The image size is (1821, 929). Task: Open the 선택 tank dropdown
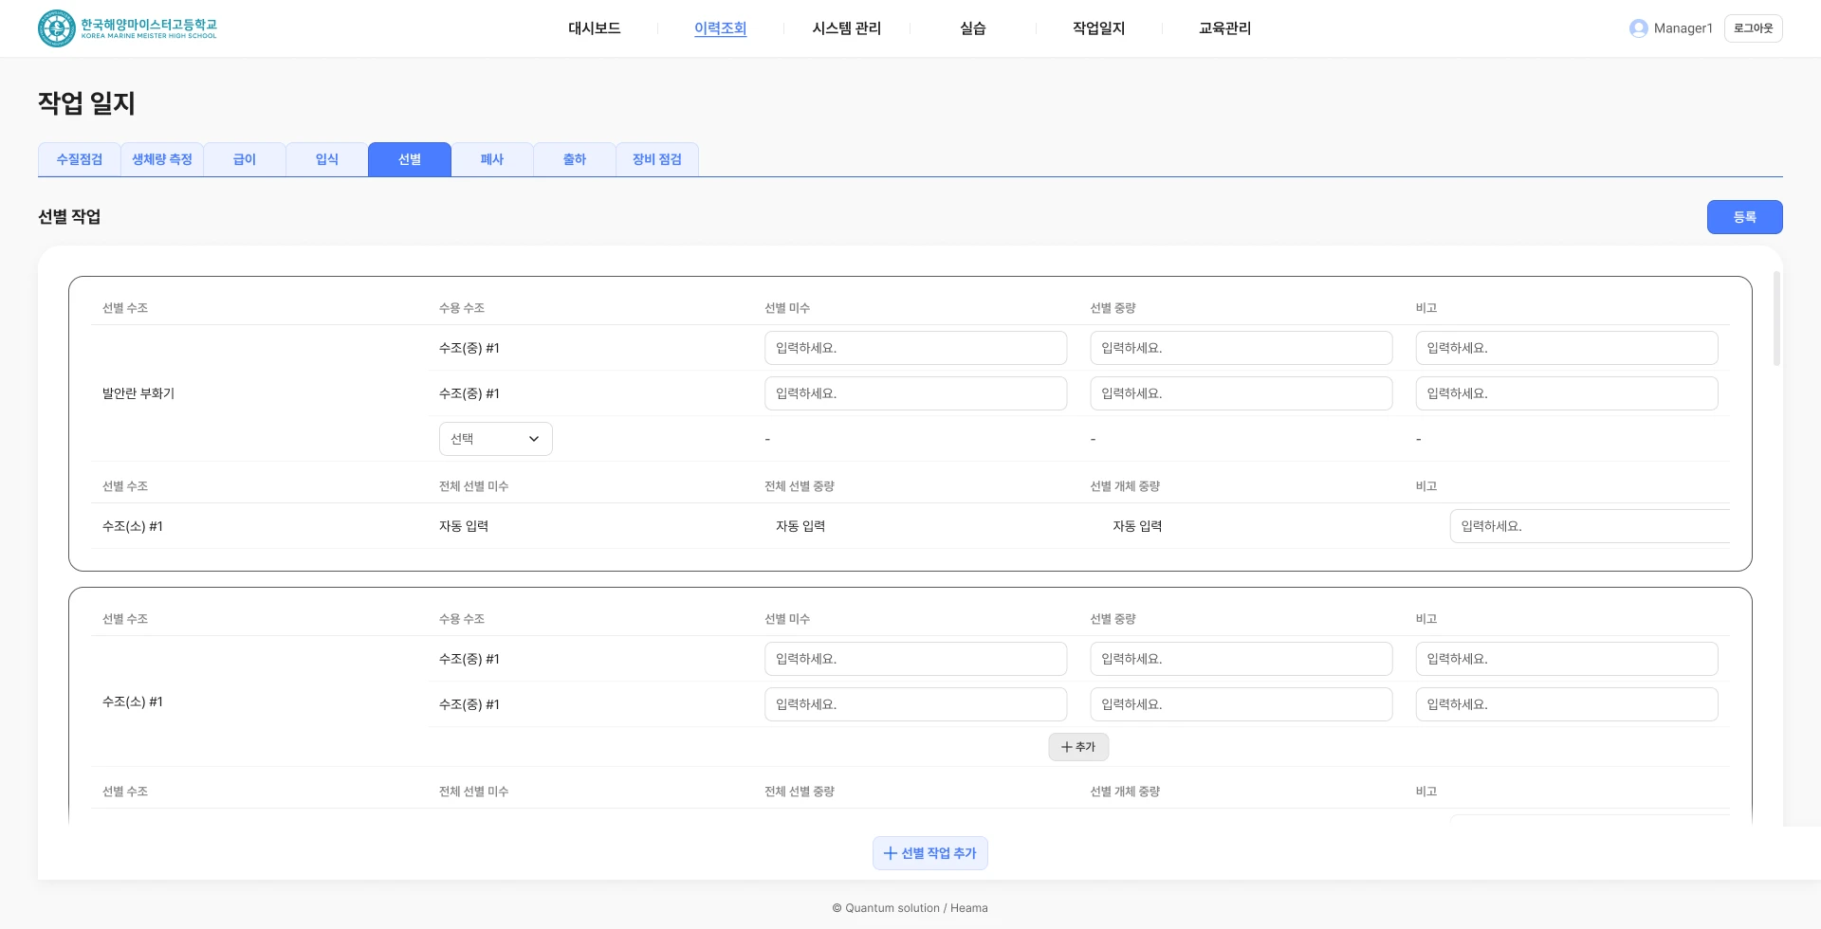[495, 439]
